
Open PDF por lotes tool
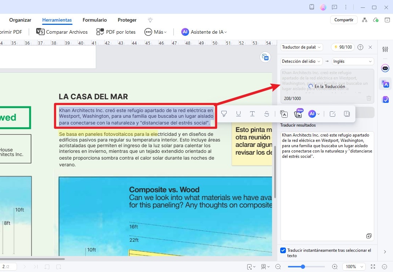[x=116, y=32]
